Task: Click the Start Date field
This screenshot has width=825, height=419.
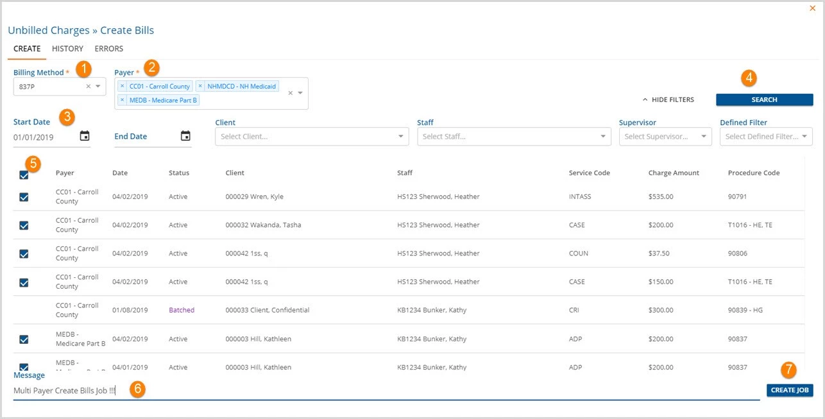Action: click(x=45, y=137)
